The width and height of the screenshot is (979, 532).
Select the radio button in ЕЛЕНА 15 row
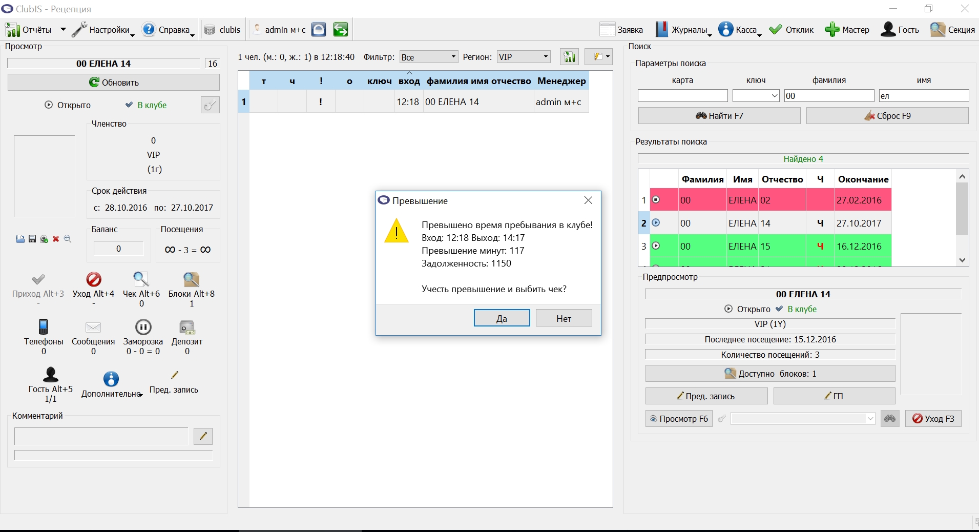(656, 246)
